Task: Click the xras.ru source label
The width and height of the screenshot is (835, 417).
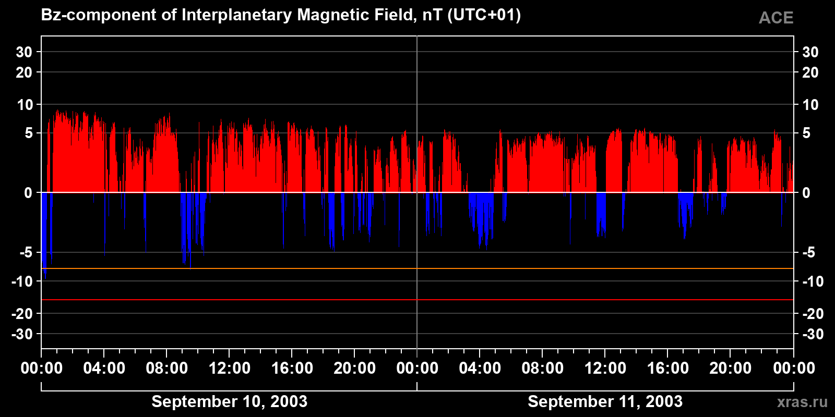Action: tap(802, 402)
